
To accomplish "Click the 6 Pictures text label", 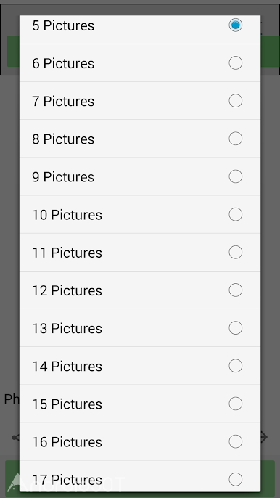I will point(63,64).
